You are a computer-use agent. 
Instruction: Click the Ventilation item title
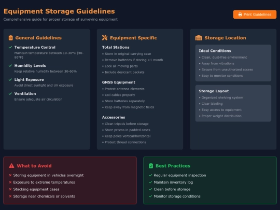click(x=25, y=93)
